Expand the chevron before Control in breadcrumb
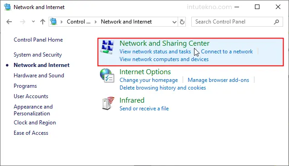The image size is (289, 166). tap(61, 22)
